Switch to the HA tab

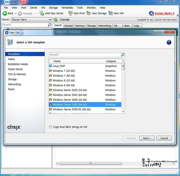click(117, 25)
